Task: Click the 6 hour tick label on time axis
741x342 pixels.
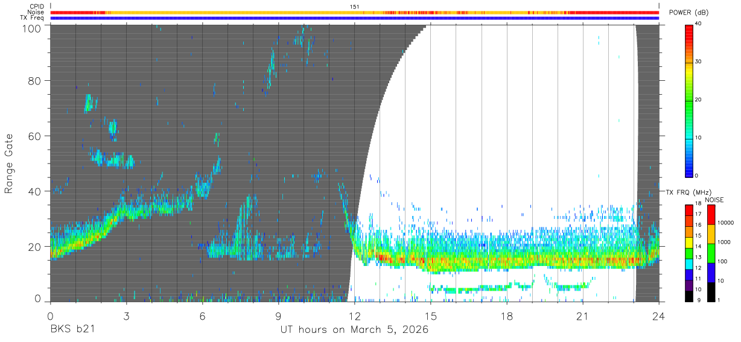Action: click(x=202, y=315)
